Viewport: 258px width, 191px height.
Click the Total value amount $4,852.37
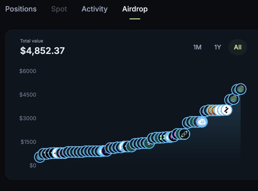[42, 51]
